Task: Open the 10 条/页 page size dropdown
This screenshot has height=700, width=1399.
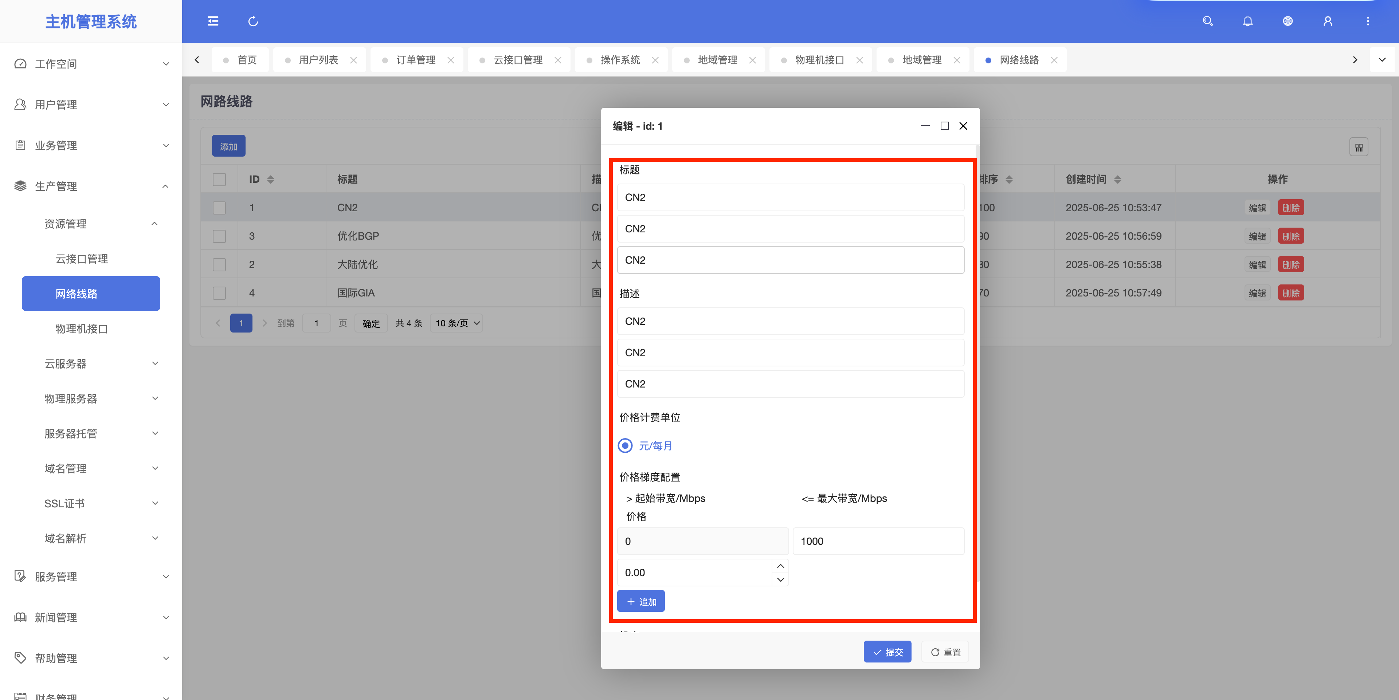Action: pos(457,323)
